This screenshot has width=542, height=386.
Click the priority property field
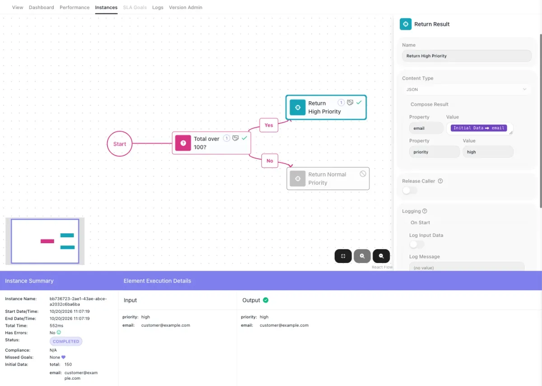(435, 152)
